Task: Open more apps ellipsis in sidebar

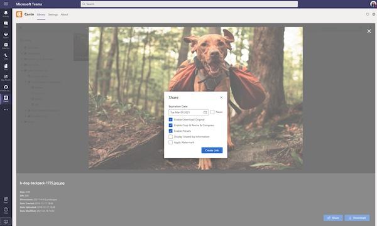Action: pyautogui.click(x=6, y=109)
